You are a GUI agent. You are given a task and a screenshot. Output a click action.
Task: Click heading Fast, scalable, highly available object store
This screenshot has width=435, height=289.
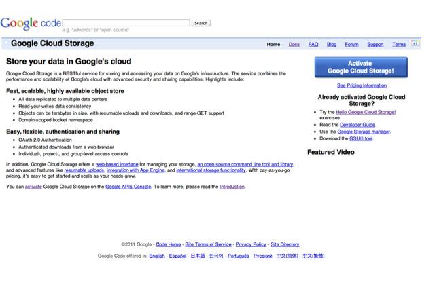(x=65, y=91)
